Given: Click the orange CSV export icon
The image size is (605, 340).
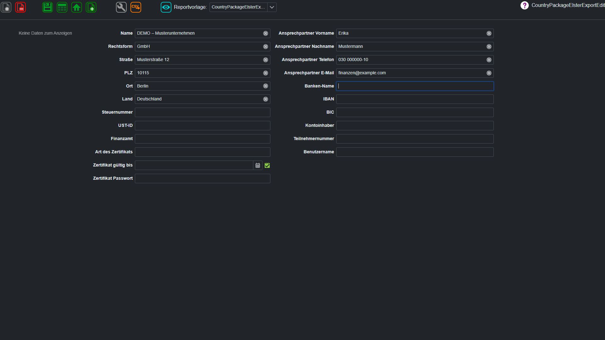Looking at the screenshot, I should (x=136, y=7).
